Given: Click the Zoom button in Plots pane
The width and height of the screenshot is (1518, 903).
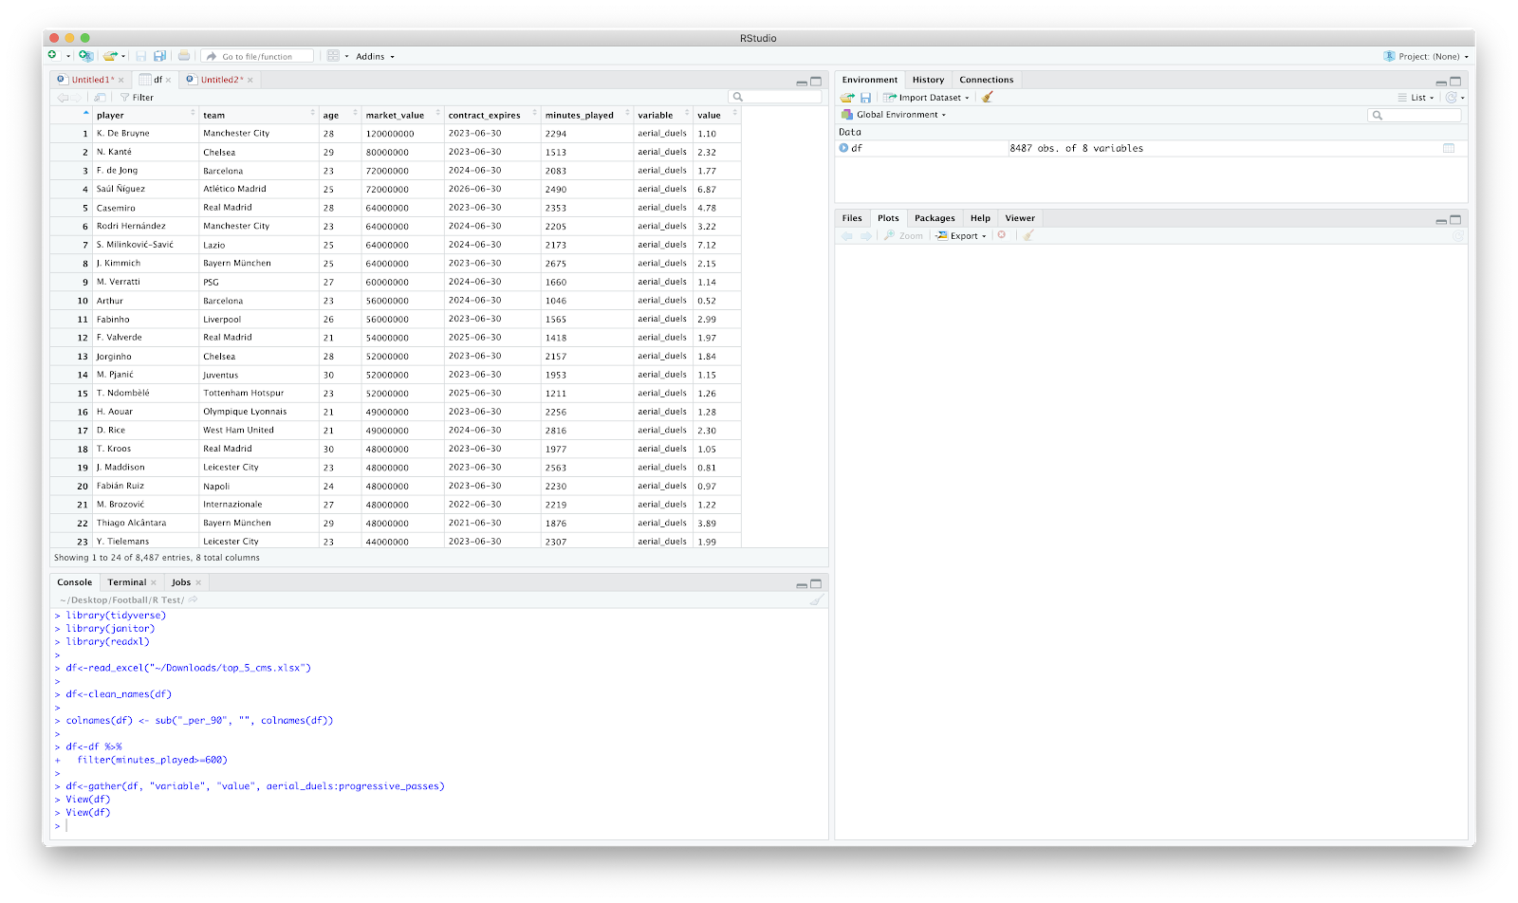Looking at the screenshot, I should [x=903, y=235].
